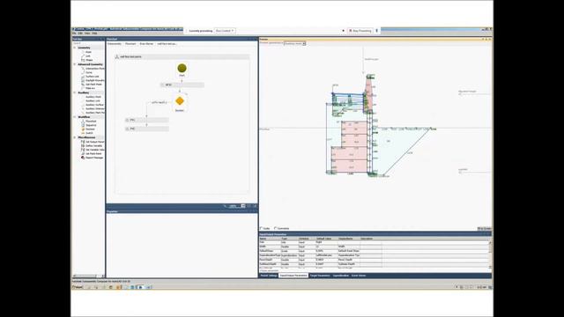Viewport: 564px width, 317px height.
Task: Pick the Flowchart workflow element
Action: [91, 122]
